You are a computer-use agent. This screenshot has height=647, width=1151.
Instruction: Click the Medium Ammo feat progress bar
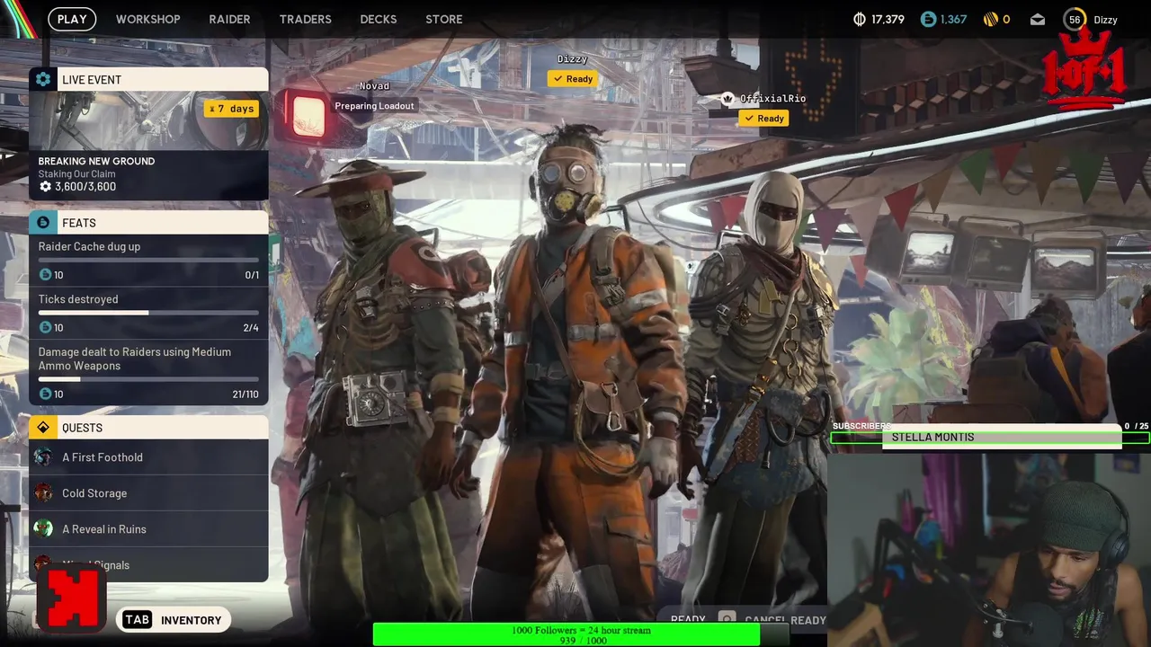click(148, 379)
